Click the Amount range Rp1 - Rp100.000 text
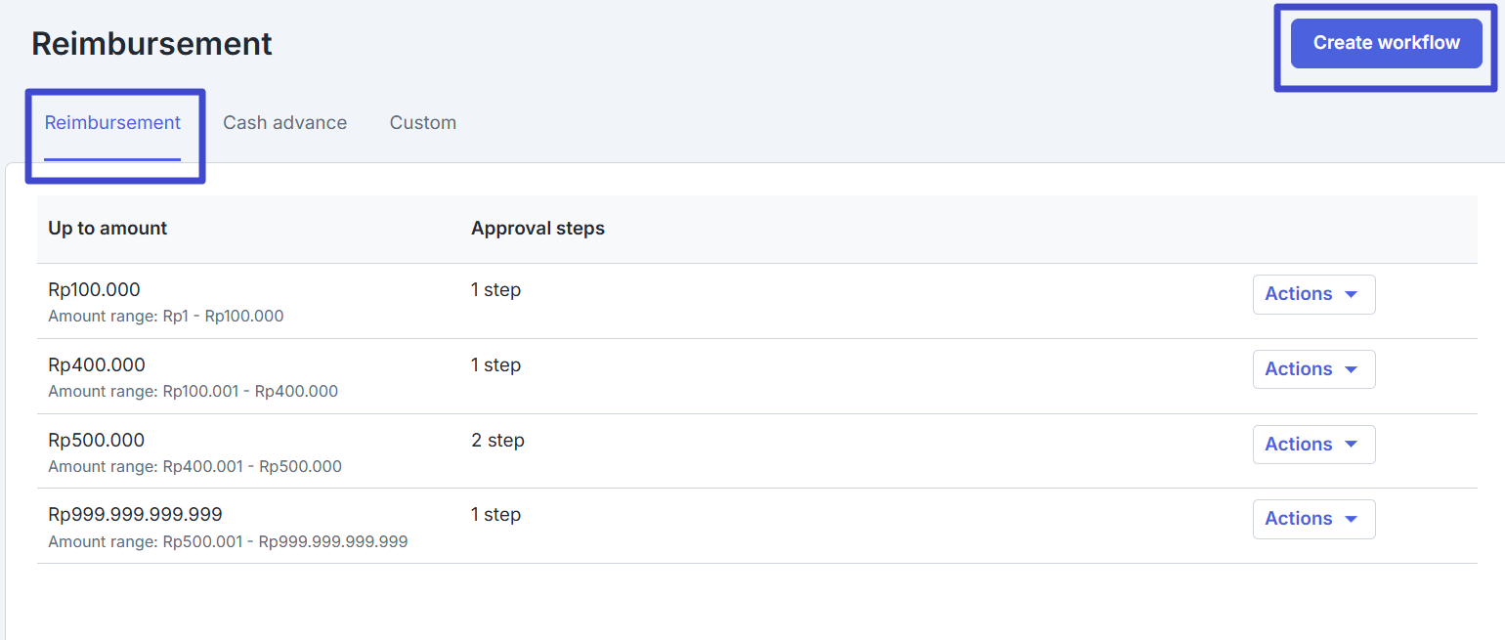The image size is (1505, 640). click(165, 317)
